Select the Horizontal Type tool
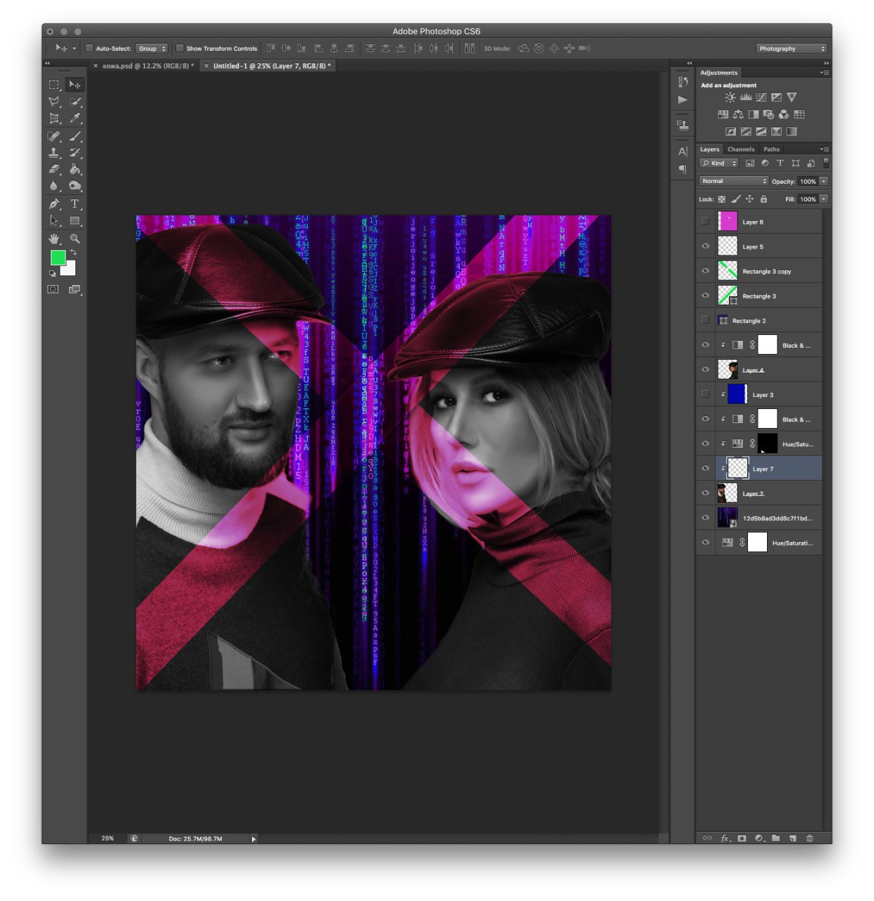The width and height of the screenshot is (874, 901). pos(75,204)
